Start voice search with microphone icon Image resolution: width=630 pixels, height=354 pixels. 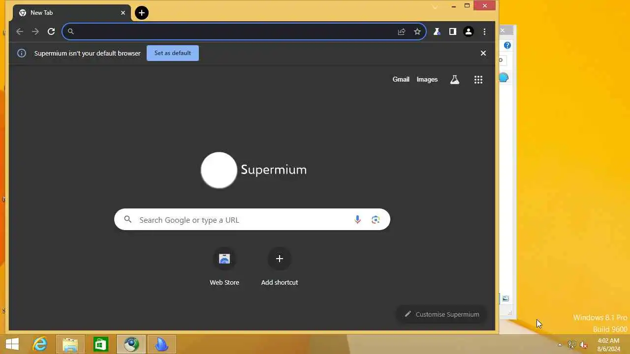pos(358,220)
